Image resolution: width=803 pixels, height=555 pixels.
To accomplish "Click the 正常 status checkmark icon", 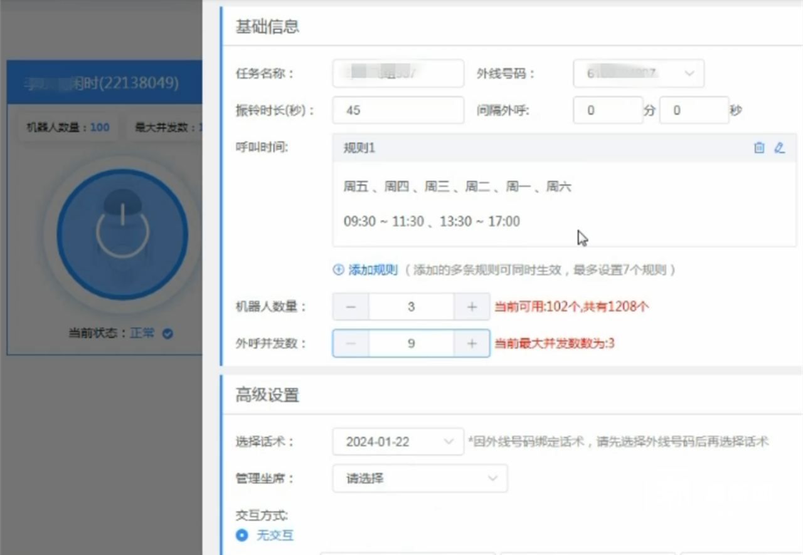I will point(168,334).
